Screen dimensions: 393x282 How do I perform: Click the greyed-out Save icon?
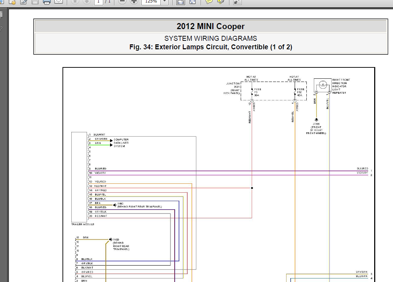click(x=35, y=2)
